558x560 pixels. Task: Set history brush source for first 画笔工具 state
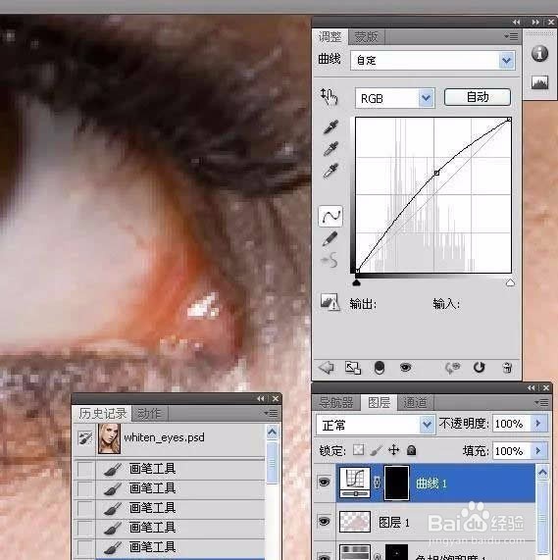(x=84, y=469)
